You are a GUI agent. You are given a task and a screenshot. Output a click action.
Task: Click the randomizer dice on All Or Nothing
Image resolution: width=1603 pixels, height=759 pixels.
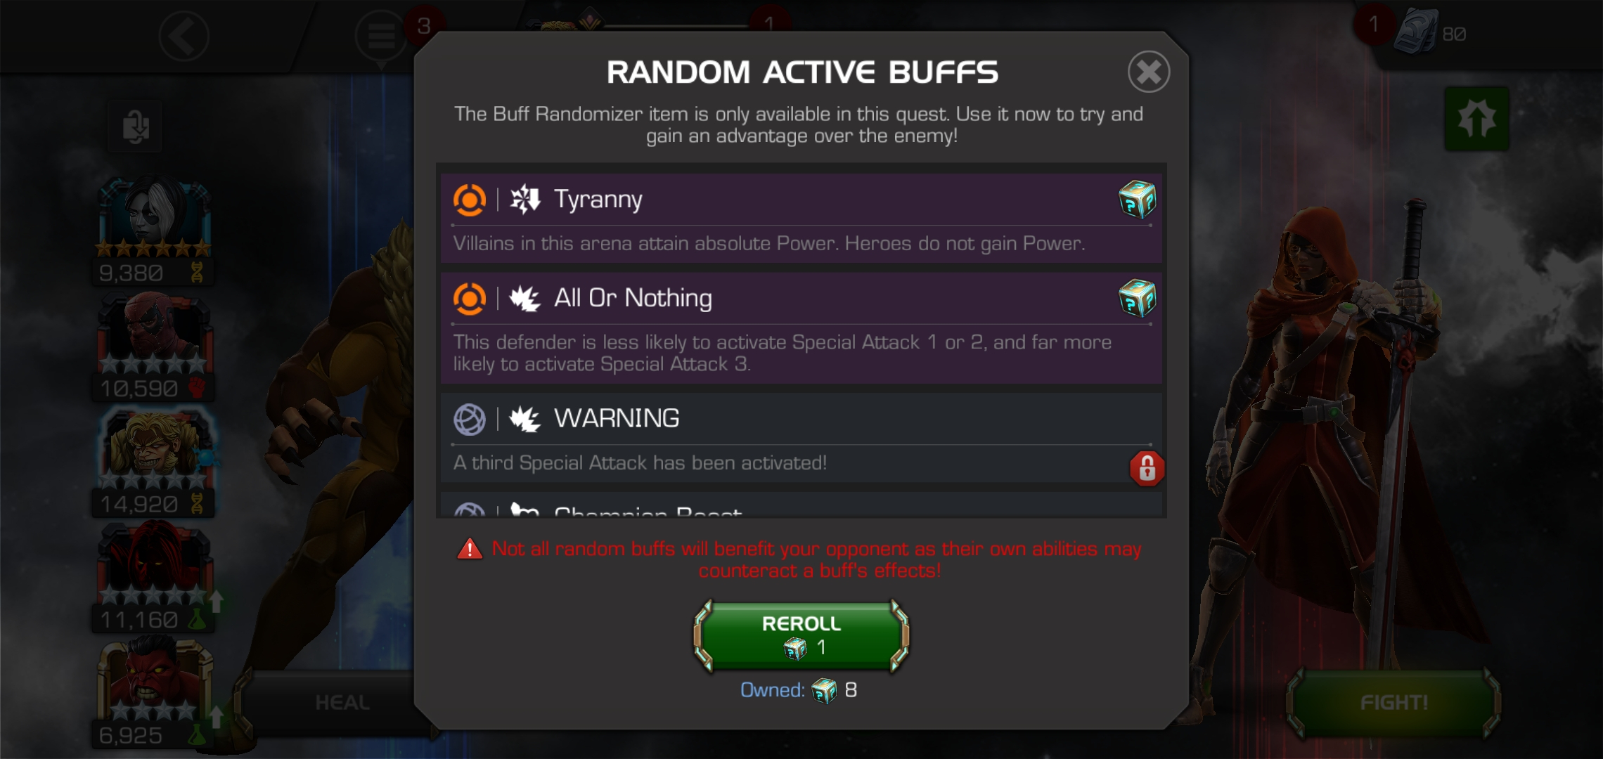(1137, 298)
